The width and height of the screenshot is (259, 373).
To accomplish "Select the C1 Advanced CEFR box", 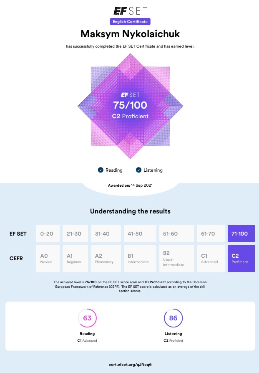I will tap(211, 258).
